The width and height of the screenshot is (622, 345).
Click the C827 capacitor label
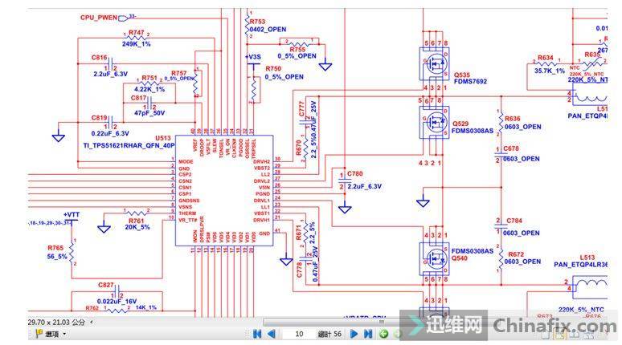(106, 285)
